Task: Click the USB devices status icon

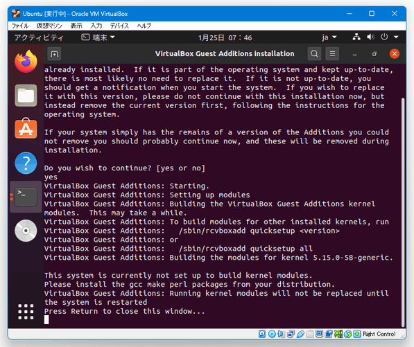Action: tap(300, 334)
